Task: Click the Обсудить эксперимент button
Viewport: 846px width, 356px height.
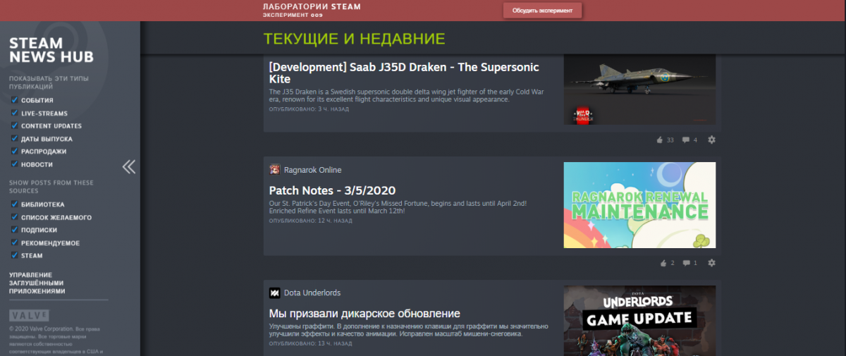Action: click(542, 11)
